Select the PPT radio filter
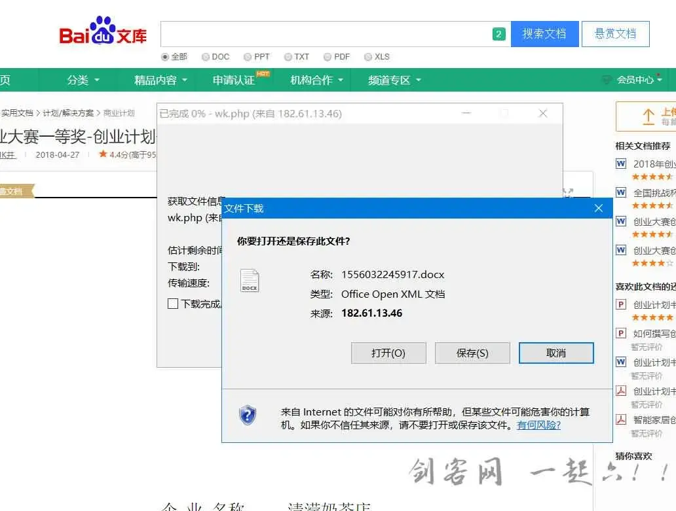 [x=248, y=57]
